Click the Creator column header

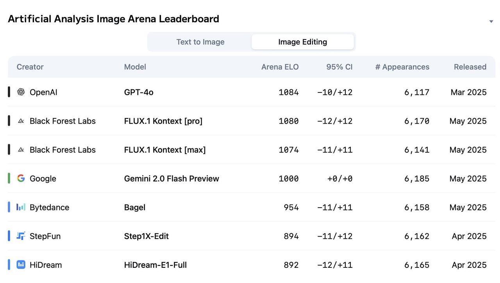pos(30,67)
